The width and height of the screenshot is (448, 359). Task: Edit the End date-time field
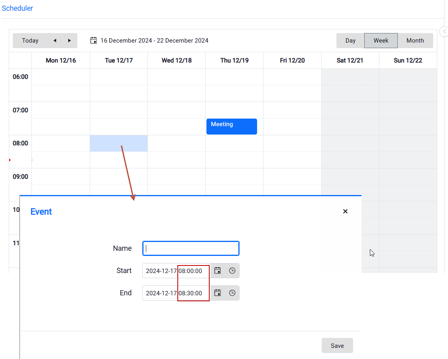click(176, 293)
